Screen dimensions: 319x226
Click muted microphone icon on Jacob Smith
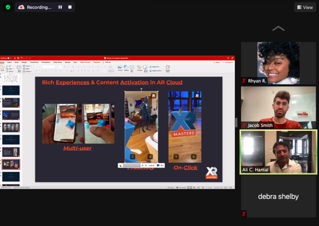coord(244,126)
